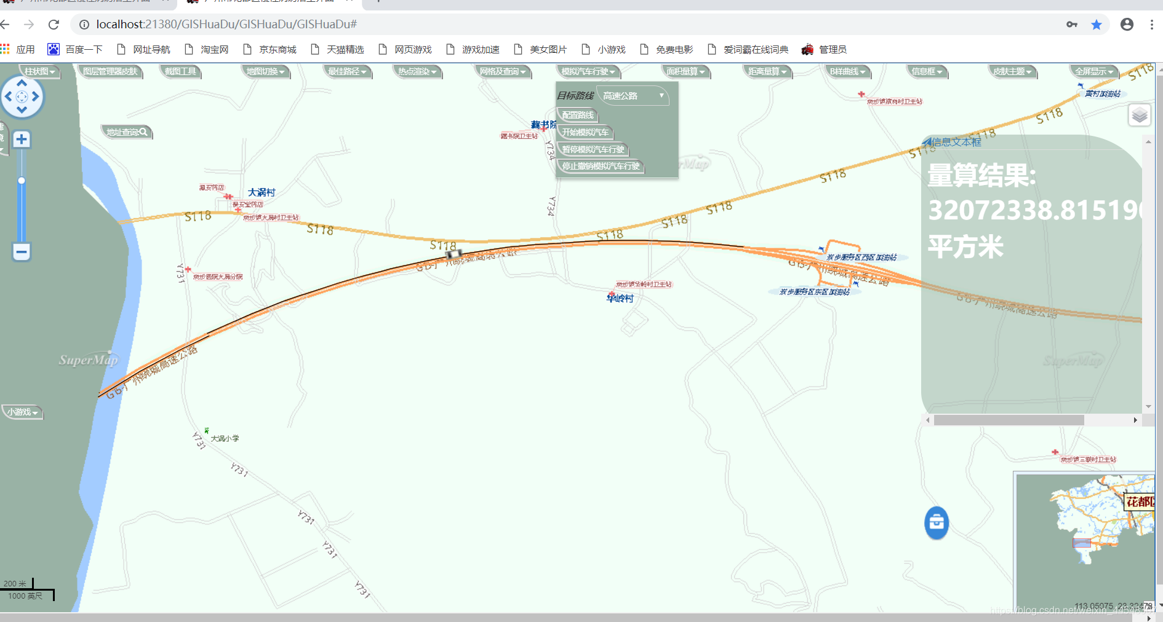Open the 网址导航 bookmark
Viewport: 1163px width, 622px height.
coord(143,49)
